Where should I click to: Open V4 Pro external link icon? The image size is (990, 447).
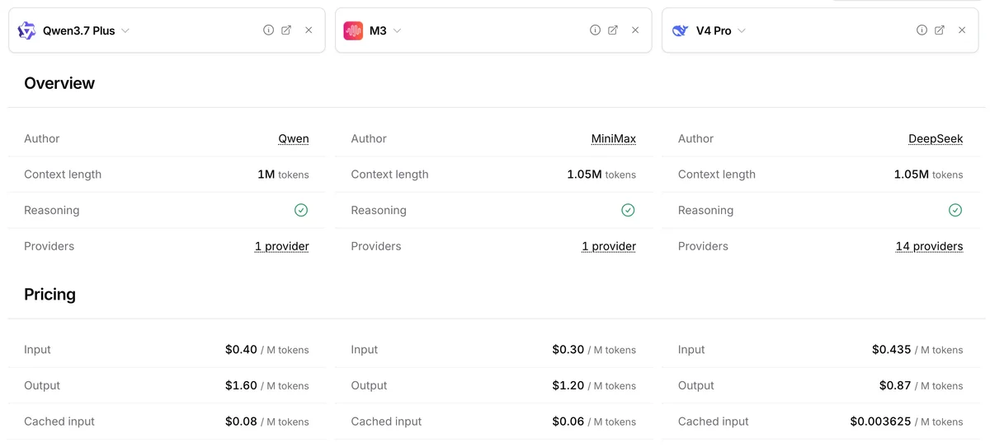point(940,30)
